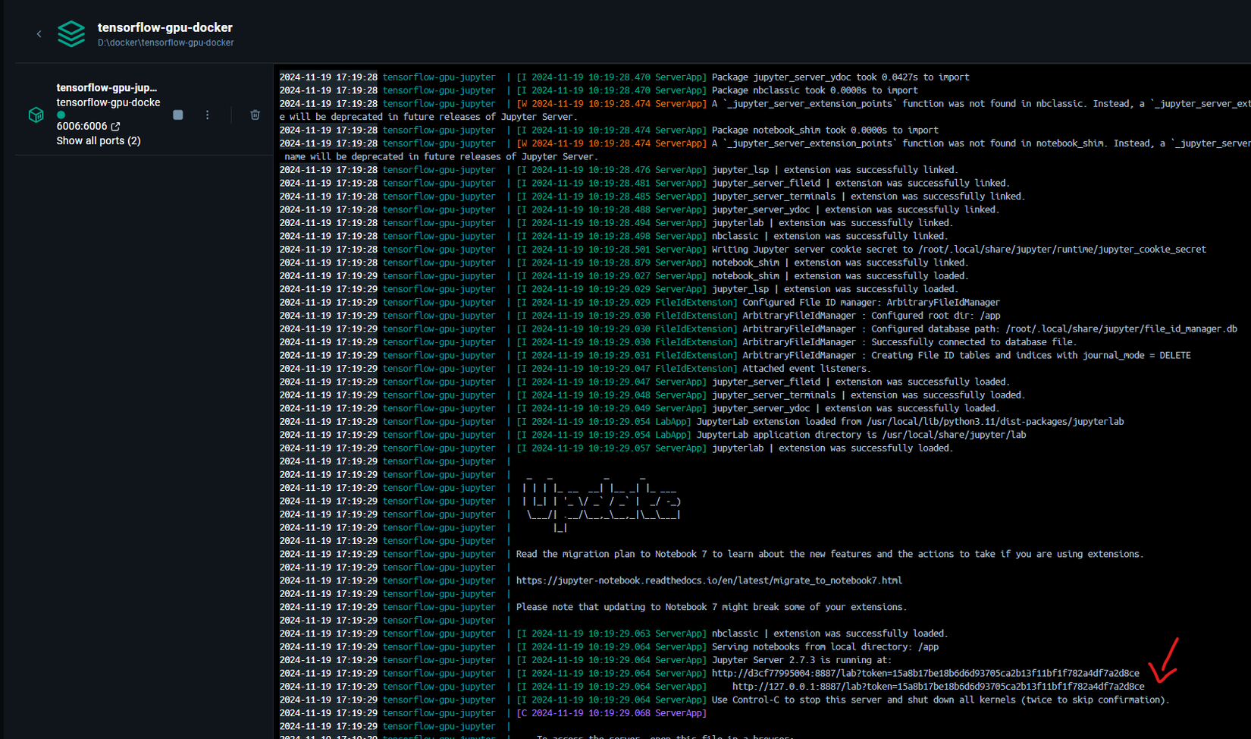
Task: Click the 'Package jupyter_server_ydoc took 0.0427s to import' log line
Action: [840, 77]
